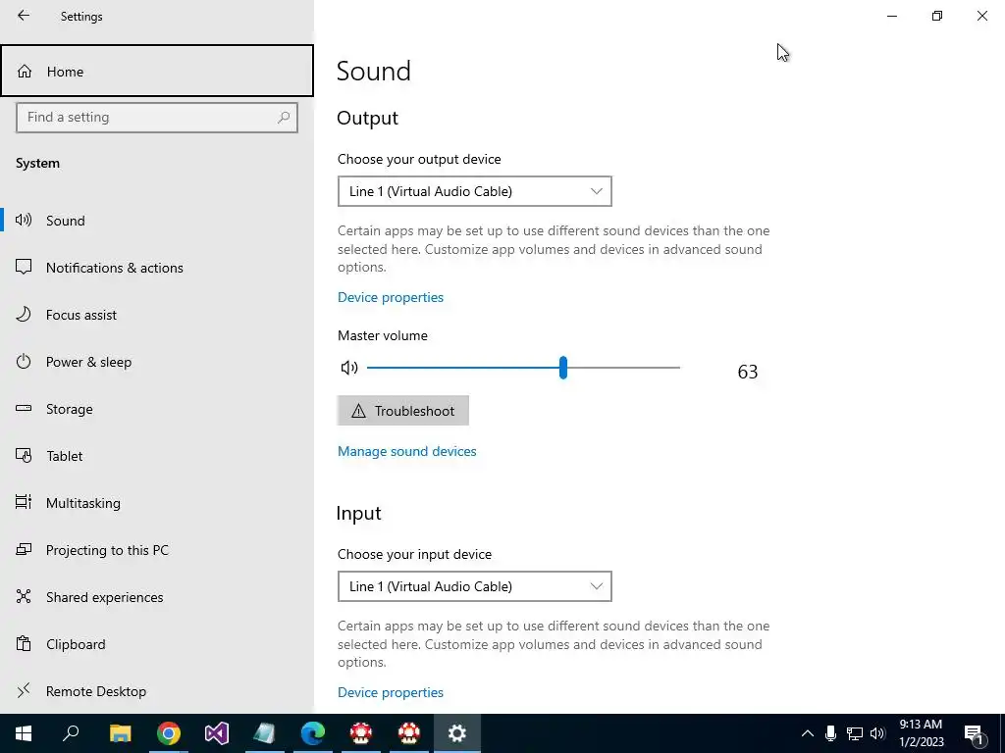Click the Remote Desktop icon
The height and width of the screenshot is (753, 1005).
(x=24, y=690)
